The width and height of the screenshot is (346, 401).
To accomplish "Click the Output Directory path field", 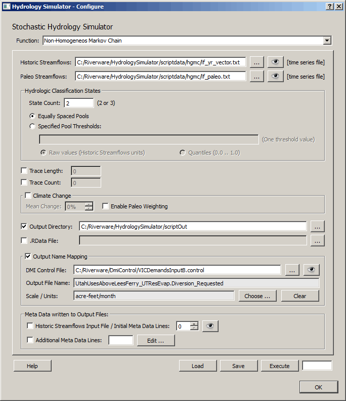I will pos(193,227).
